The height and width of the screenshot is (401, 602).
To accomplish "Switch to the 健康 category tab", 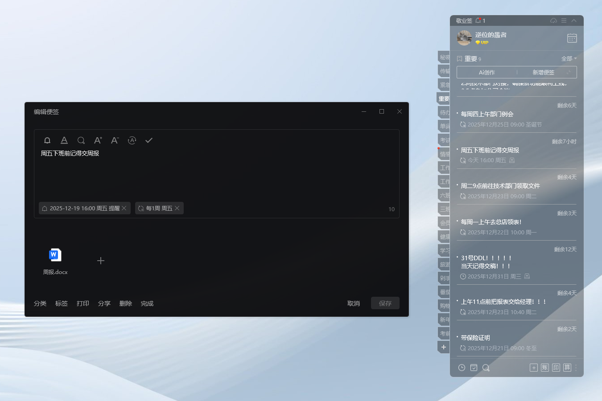I will tap(444, 237).
